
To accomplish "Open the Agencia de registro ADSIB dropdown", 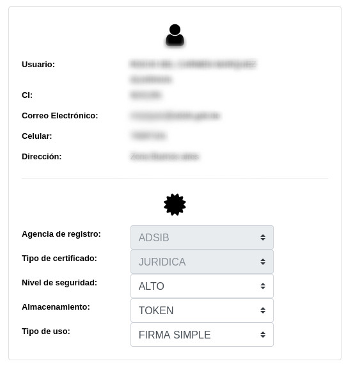I will point(202,237).
